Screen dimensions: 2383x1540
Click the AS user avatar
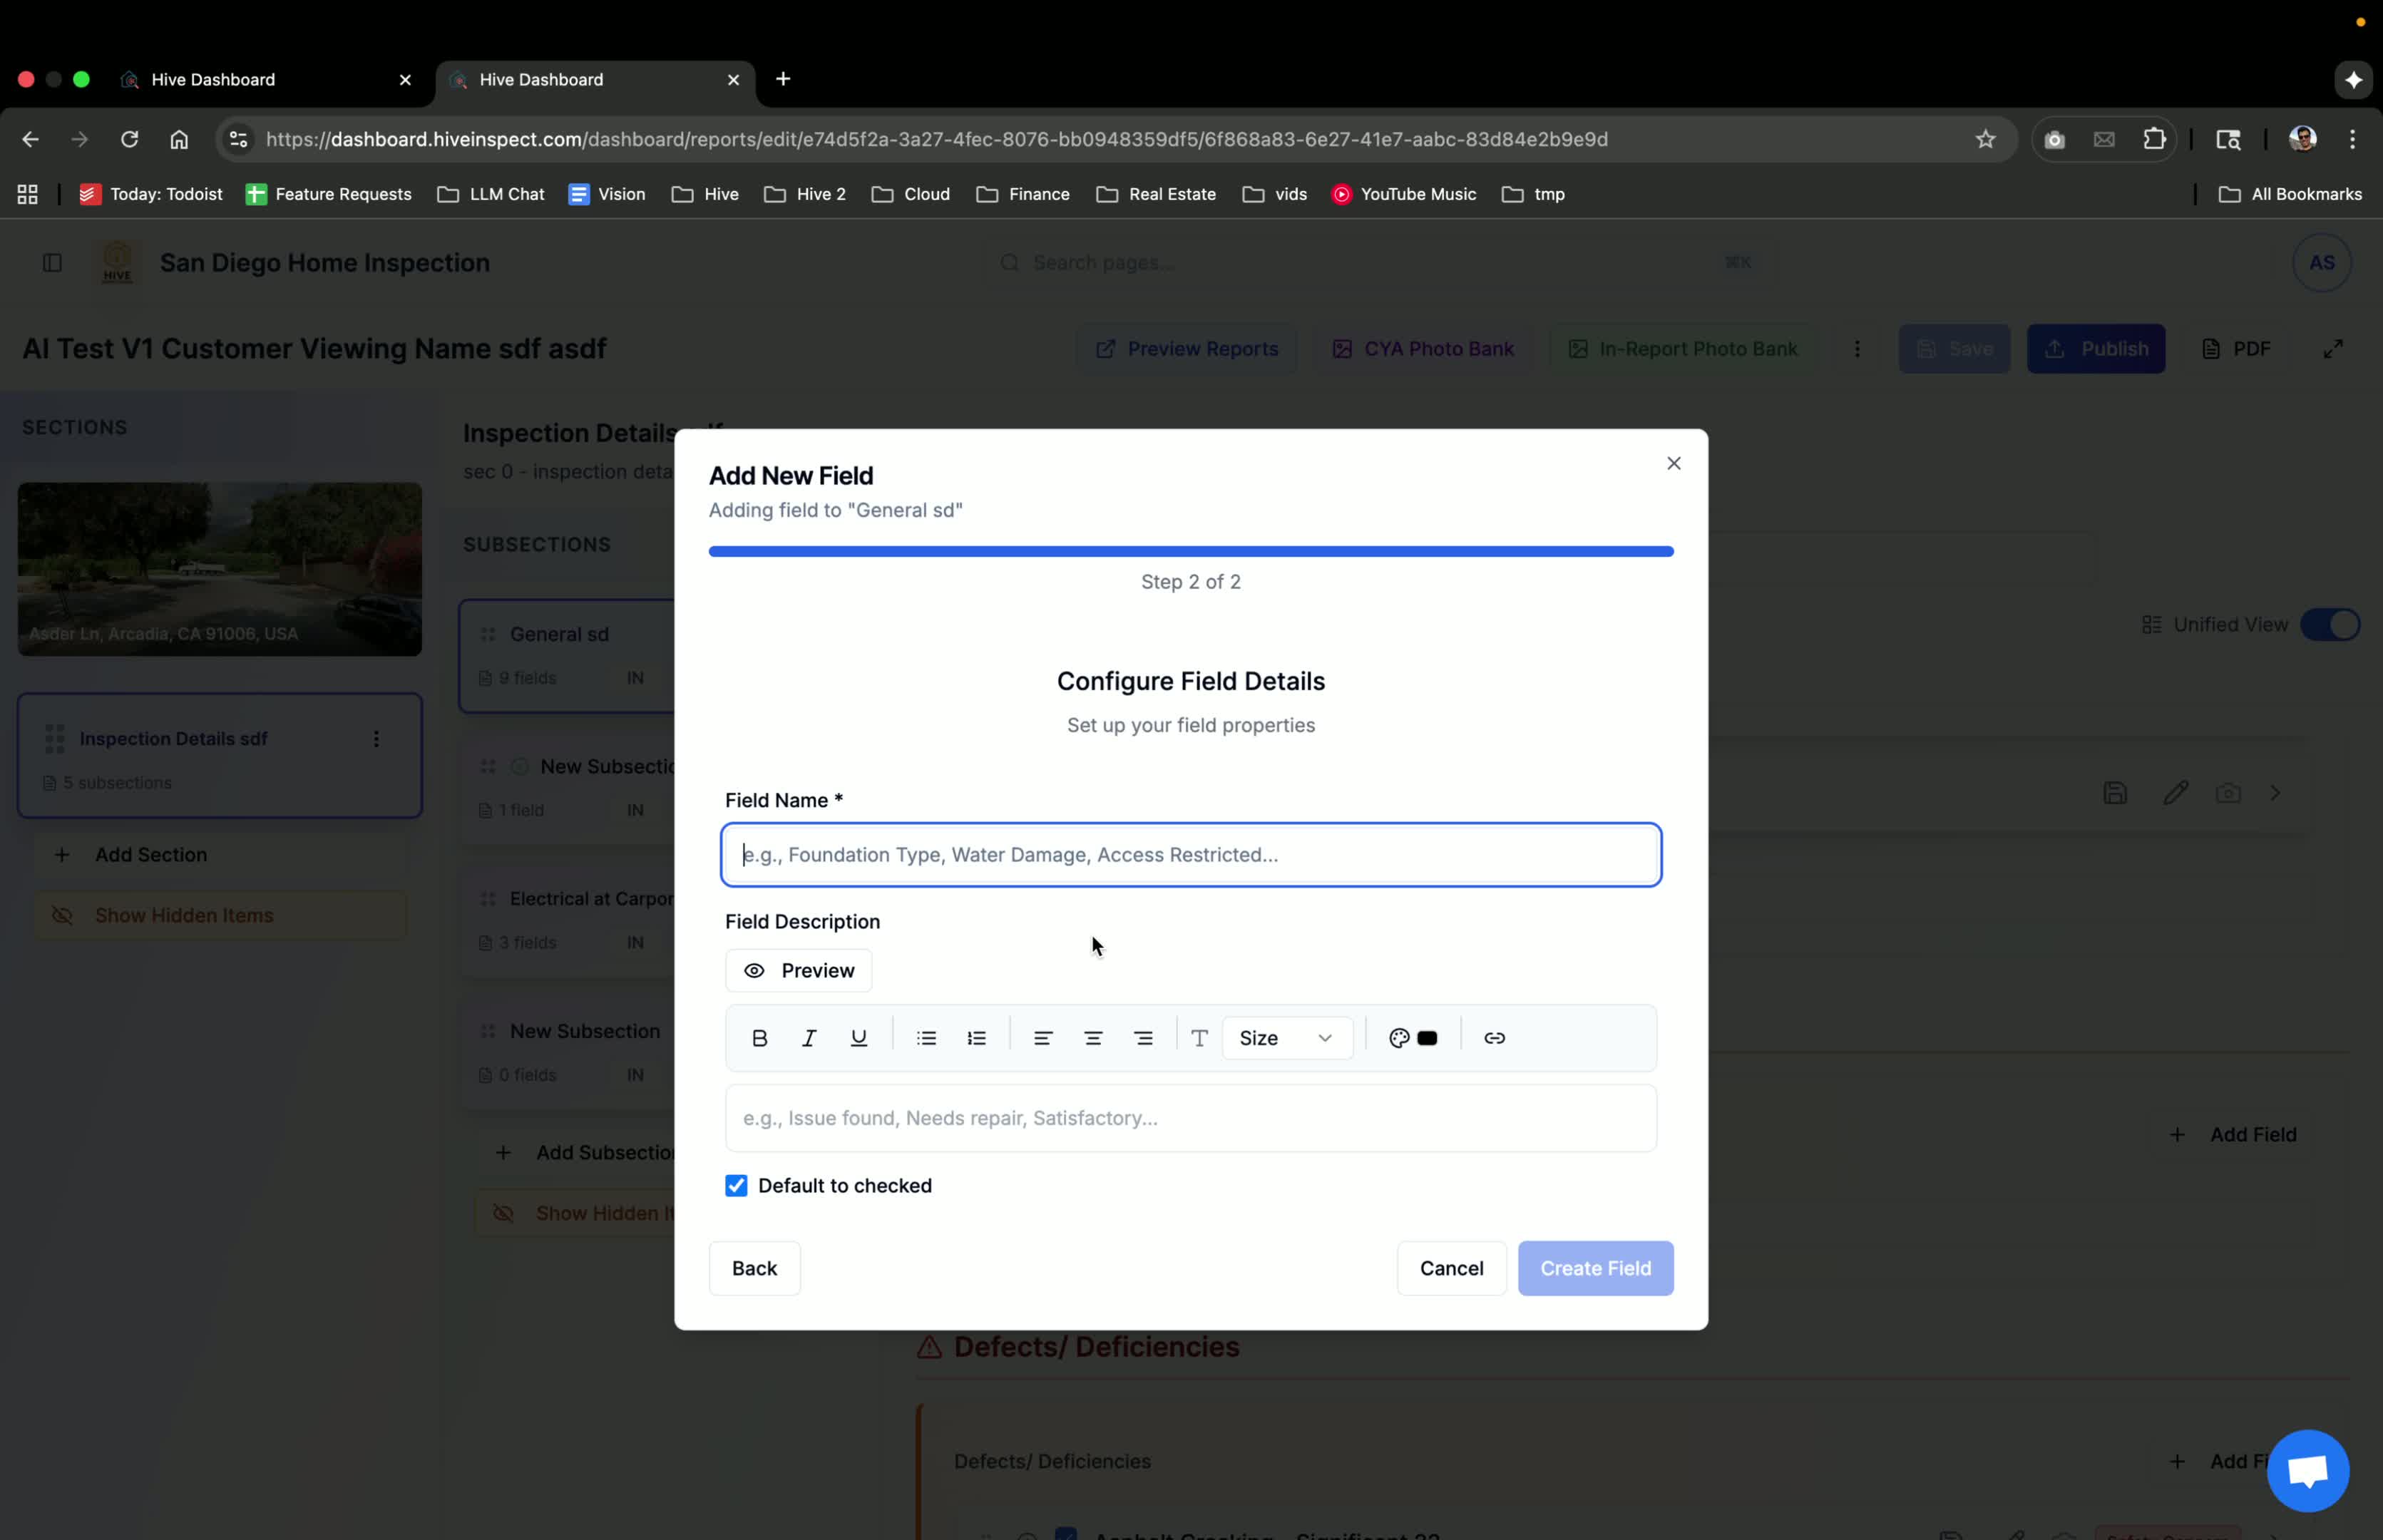point(2321,262)
